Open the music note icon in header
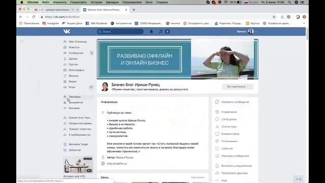325x183 pixels. coord(160,32)
